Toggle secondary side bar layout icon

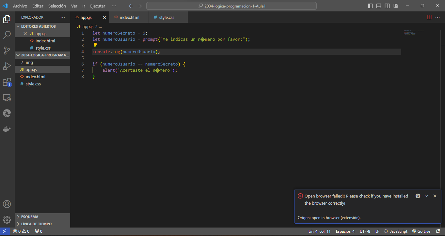[x=387, y=6]
